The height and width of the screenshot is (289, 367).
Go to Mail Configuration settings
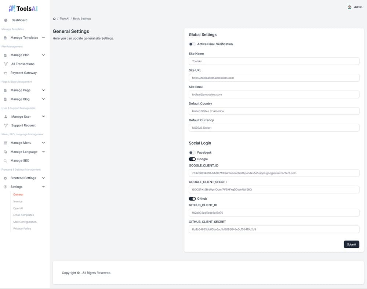coord(25,222)
